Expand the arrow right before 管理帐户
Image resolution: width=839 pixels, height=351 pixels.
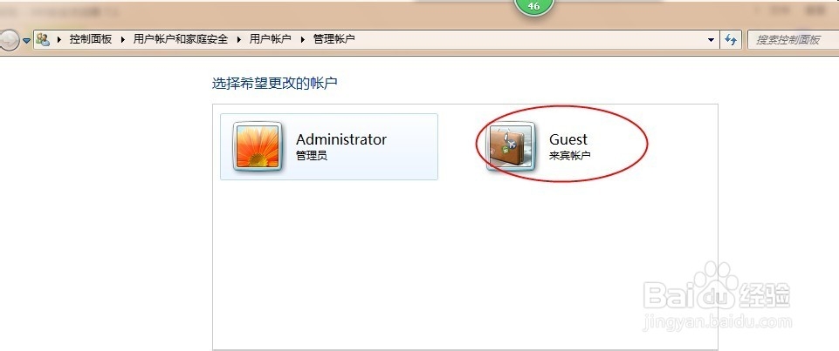pyautogui.click(x=302, y=39)
